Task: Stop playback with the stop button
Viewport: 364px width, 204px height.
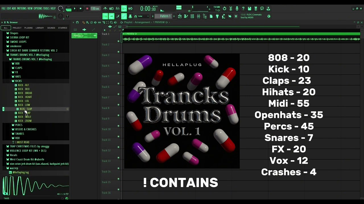Action: pos(80,8)
